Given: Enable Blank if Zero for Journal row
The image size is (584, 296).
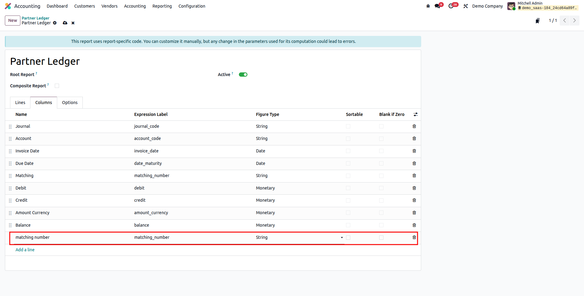Looking at the screenshot, I should click(x=381, y=126).
